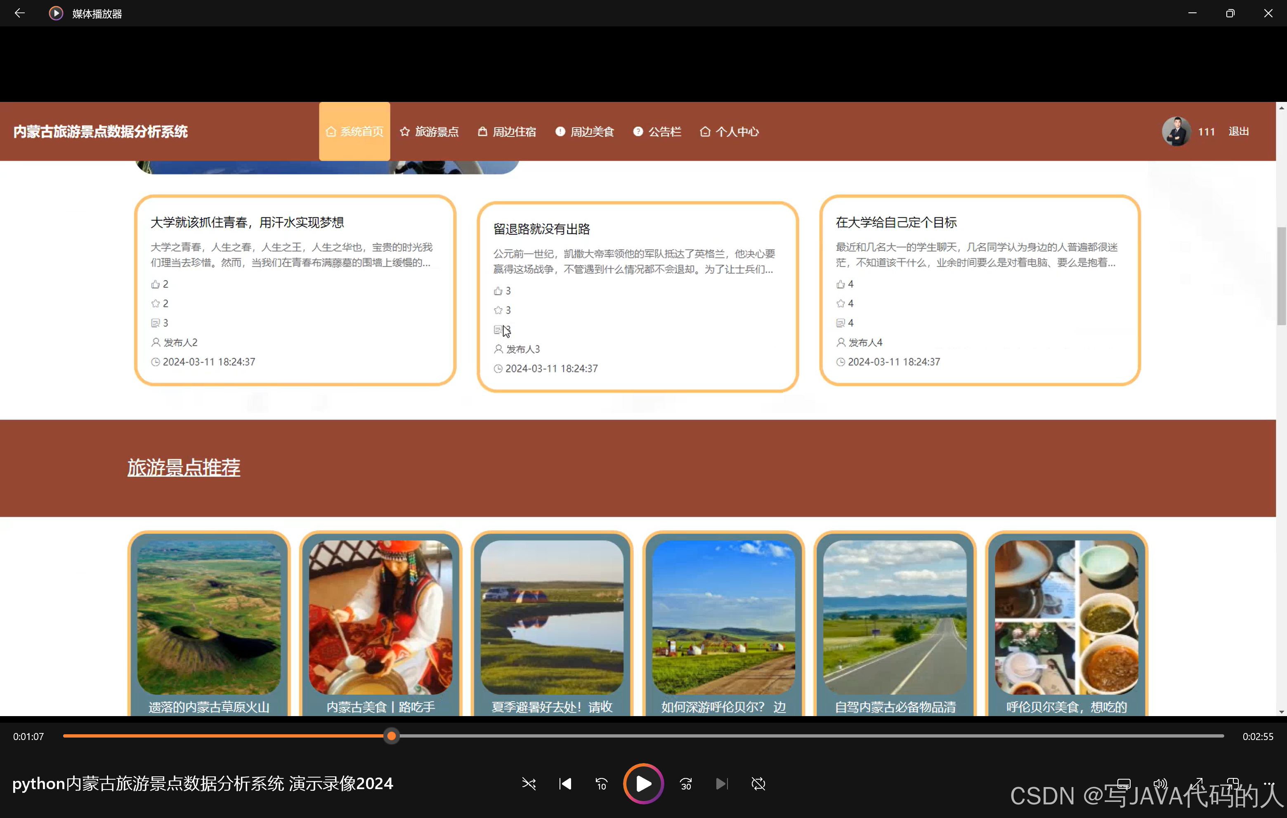Screen dimensions: 1287x818
Task: Click the 发布人3 author label
Action: (523, 349)
